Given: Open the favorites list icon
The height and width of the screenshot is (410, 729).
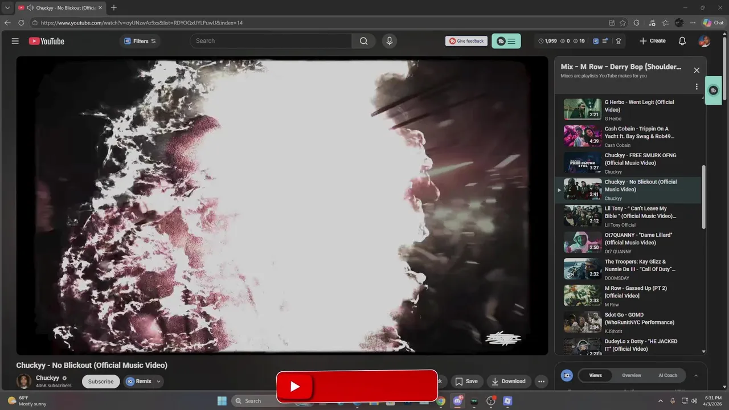Looking at the screenshot, I should (665, 23).
